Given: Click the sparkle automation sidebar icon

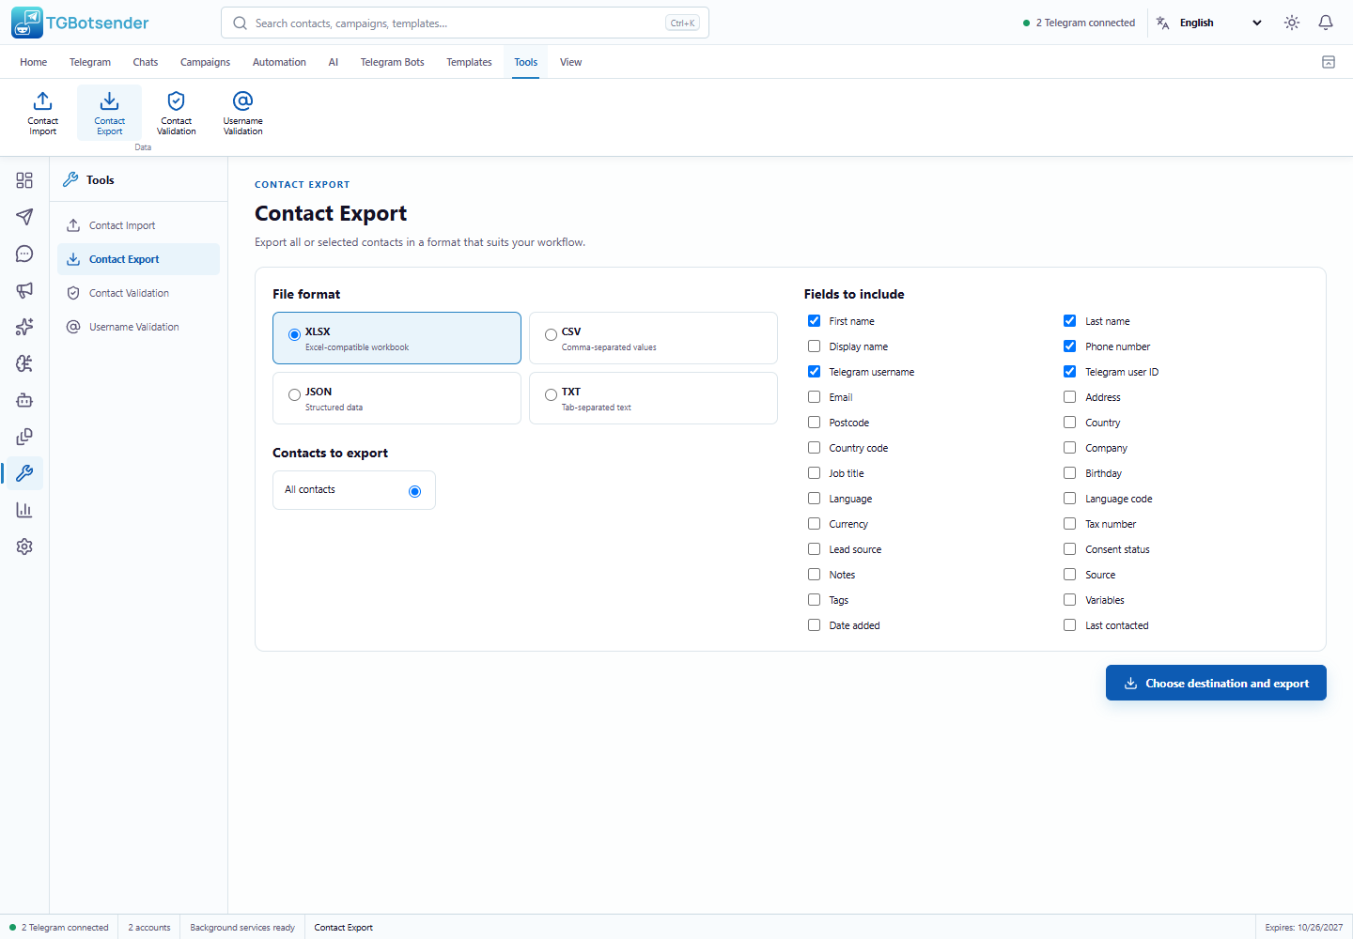Looking at the screenshot, I should [24, 327].
